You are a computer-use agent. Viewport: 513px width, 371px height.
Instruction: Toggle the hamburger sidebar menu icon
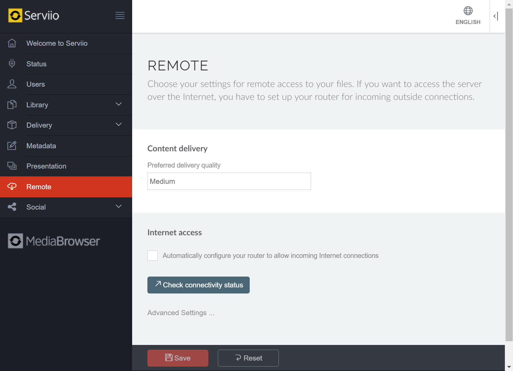[x=120, y=16]
